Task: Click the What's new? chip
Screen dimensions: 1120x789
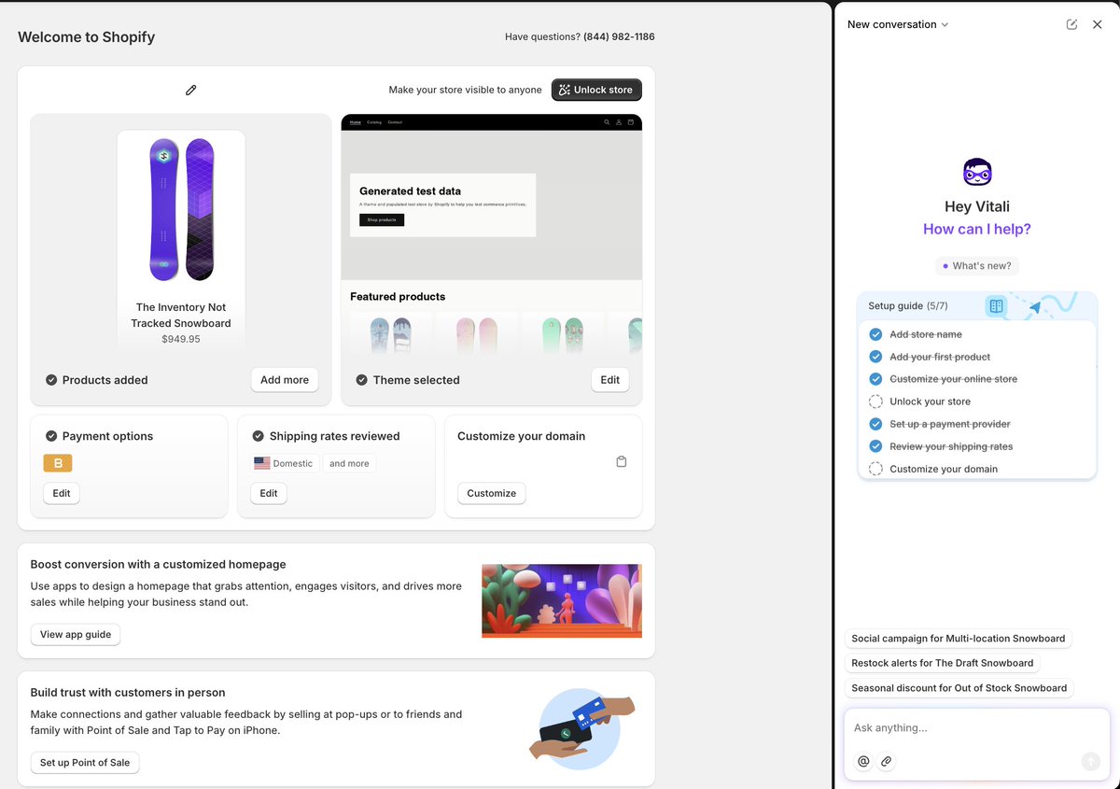Action: pos(976,266)
